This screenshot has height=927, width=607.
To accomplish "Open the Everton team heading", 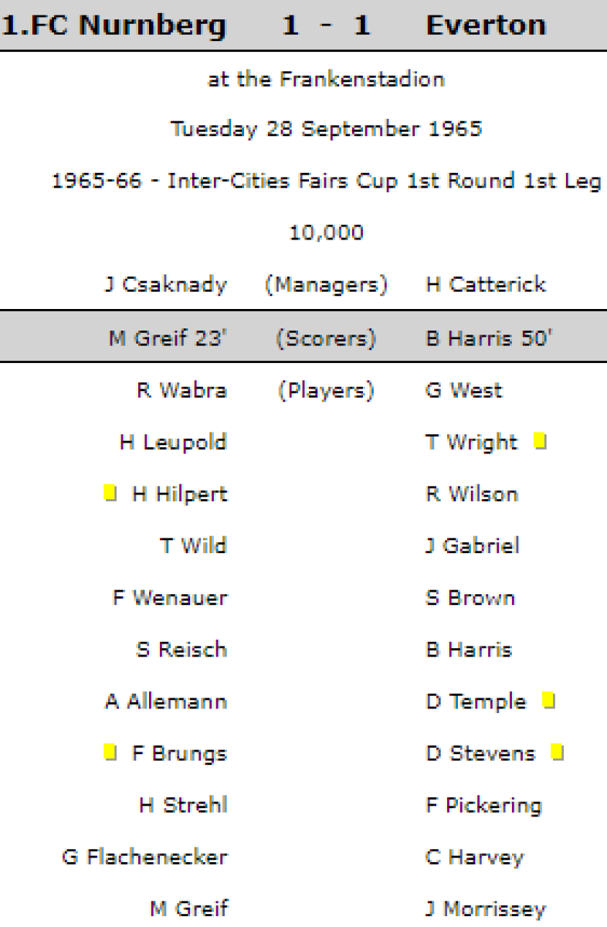I will [486, 25].
